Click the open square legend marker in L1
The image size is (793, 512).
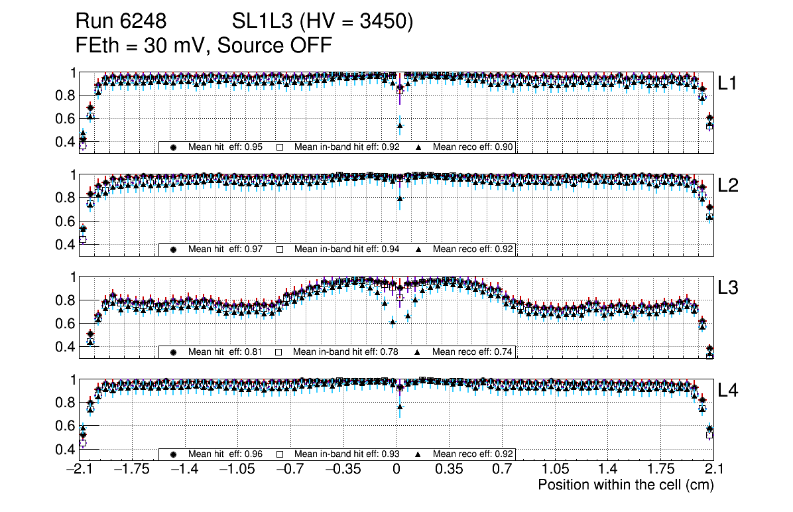280,147
